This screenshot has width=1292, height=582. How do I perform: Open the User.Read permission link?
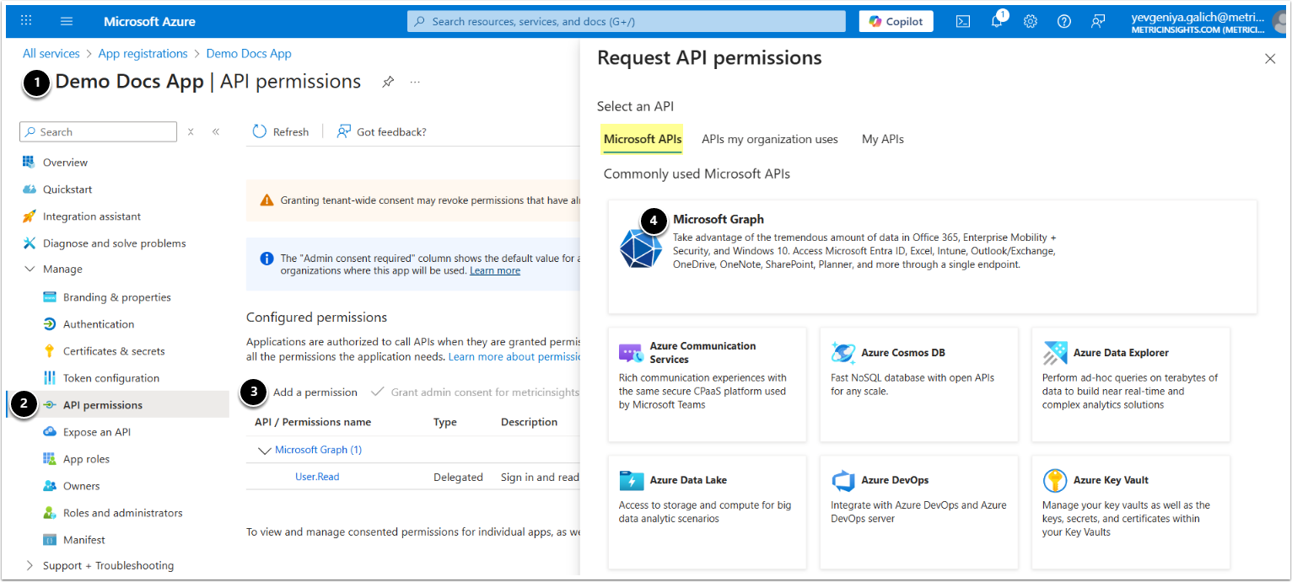pyautogui.click(x=317, y=477)
